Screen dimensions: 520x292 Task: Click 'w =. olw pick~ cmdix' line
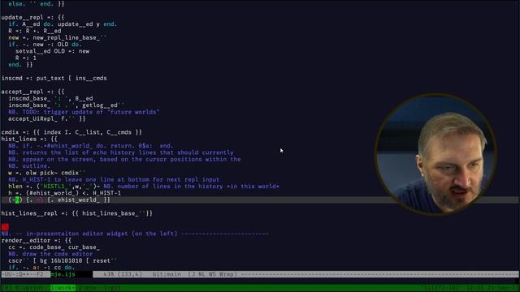47,173
